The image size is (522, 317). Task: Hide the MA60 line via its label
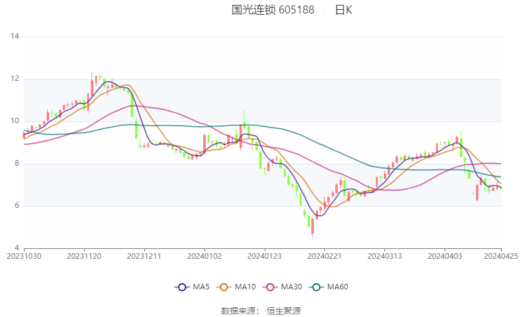338,287
